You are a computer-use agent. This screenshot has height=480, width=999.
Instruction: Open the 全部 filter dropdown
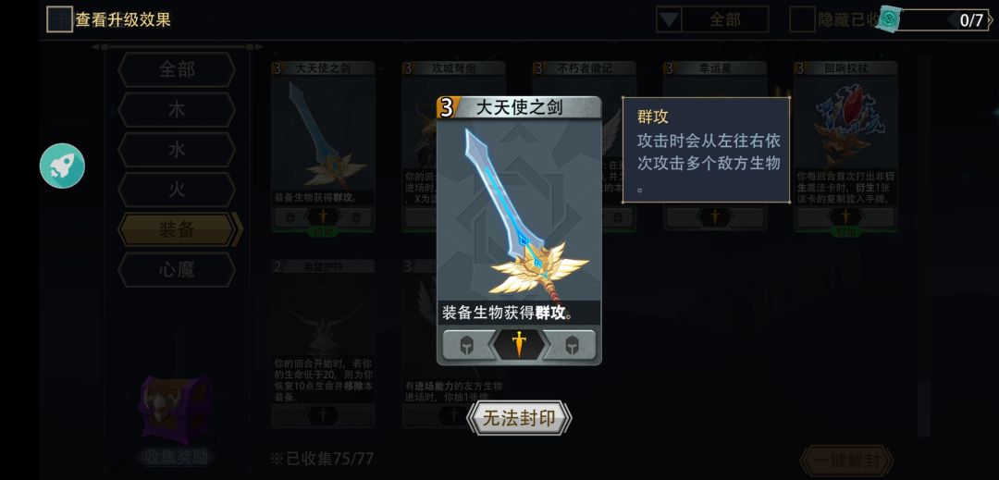tap(712, 19)
